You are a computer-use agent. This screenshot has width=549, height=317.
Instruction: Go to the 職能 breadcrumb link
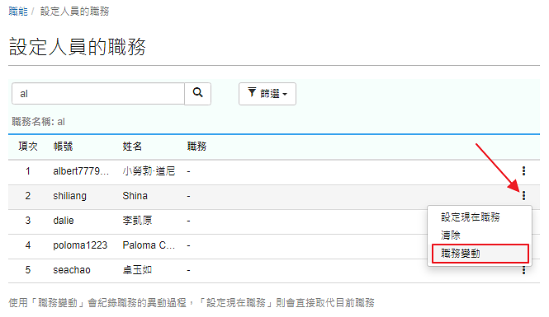click(18, 12)
